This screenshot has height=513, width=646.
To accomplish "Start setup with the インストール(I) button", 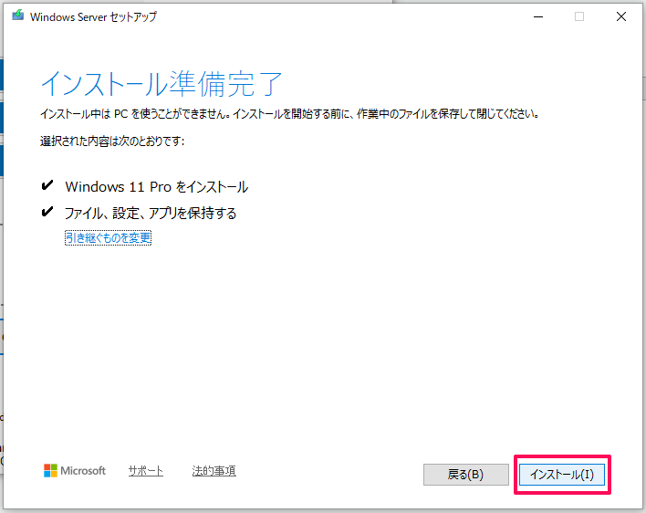I will point(562,475).
